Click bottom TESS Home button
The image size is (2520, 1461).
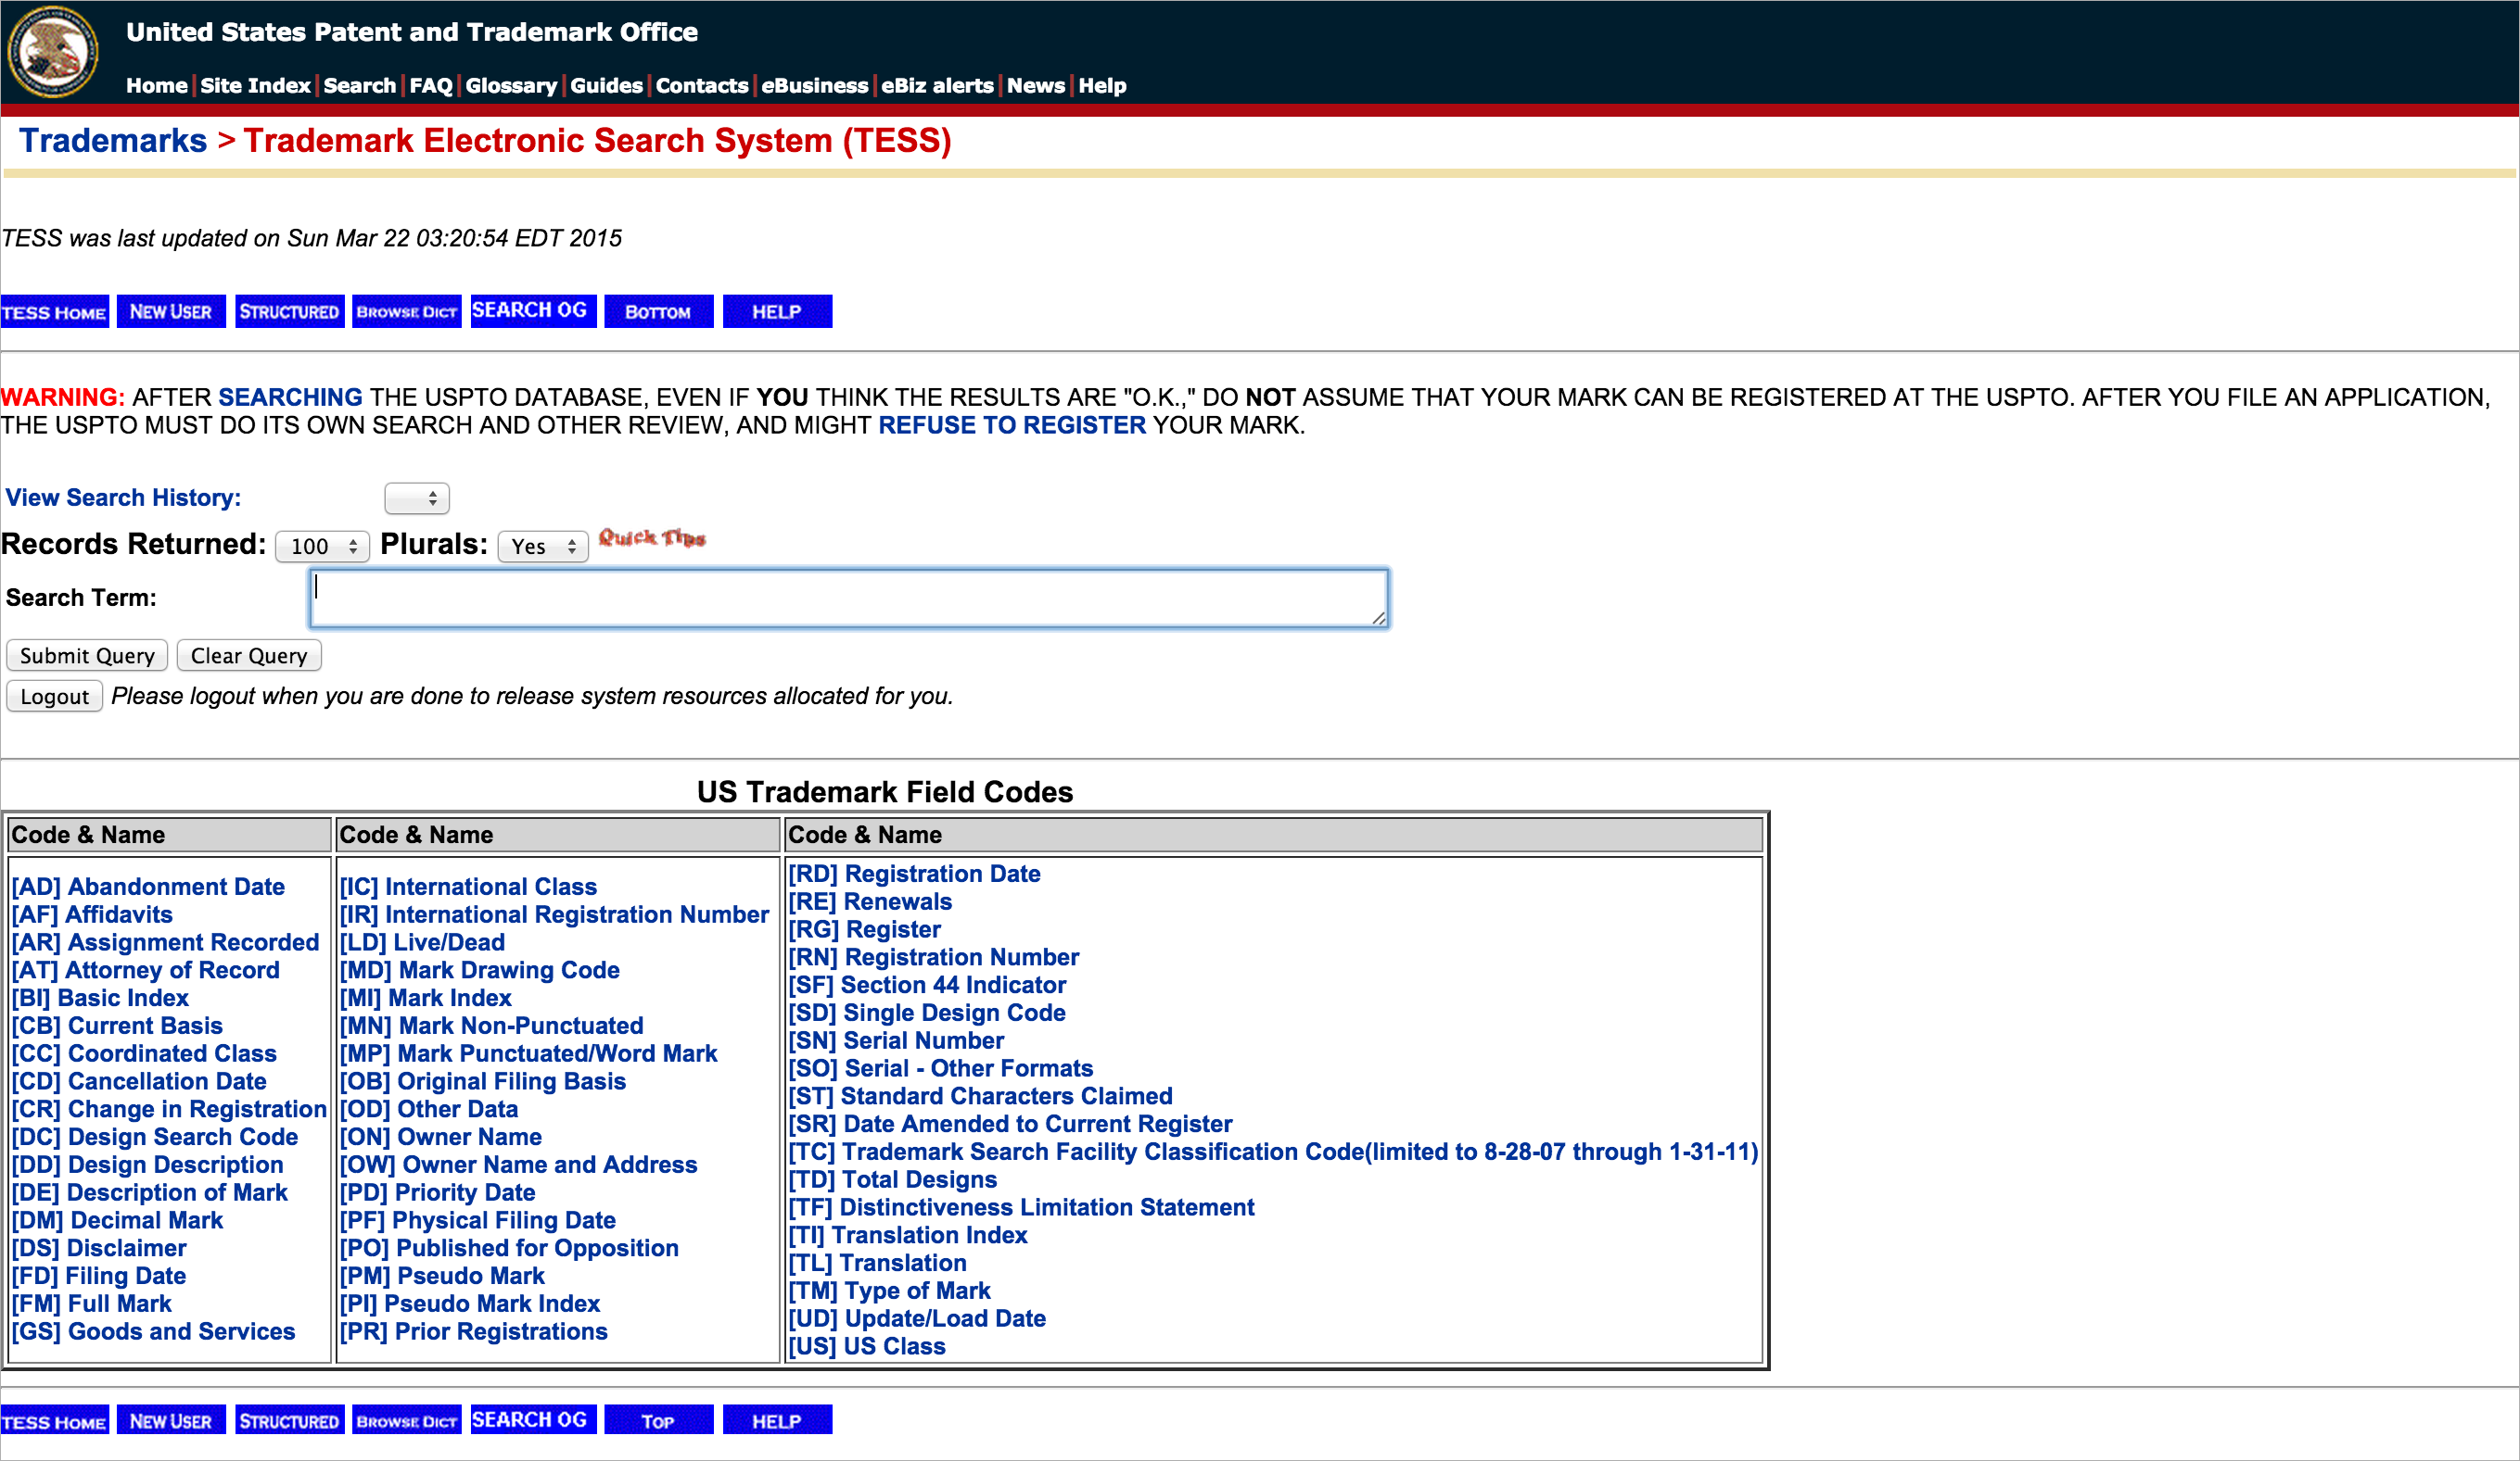(54, 1420)
